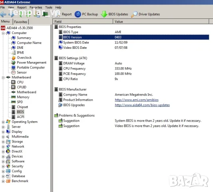Click the Back arrow toolbar icon
The image size is (213, 192).
coord(3,14)
